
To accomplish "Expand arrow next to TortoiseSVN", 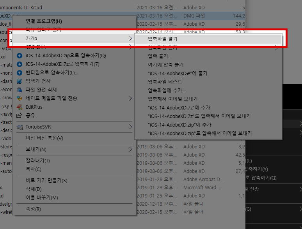I will [131, 127].
